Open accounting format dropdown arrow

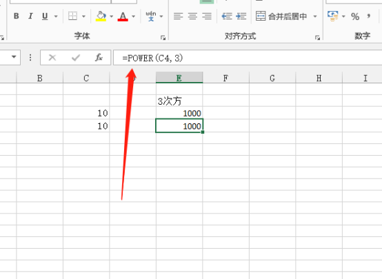click(x=343, y=17)
